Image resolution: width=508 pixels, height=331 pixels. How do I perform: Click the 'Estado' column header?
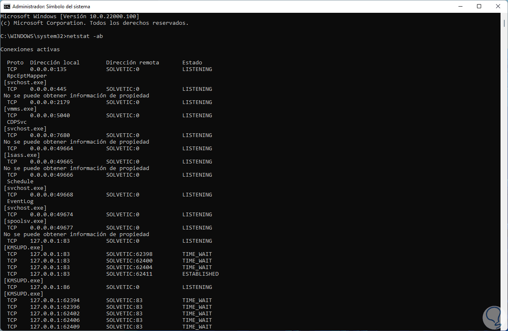tap(192, 63)
